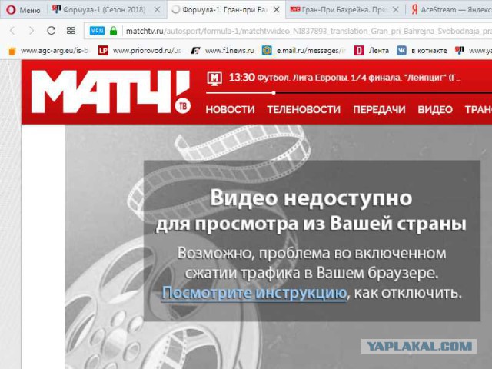Click the Match TV channel M icon
Viewport: 492px width, 369px height.
[x=214, y=78]
